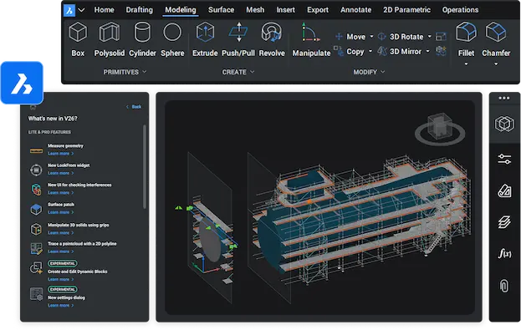This screenshot has height=330, width=521.
Task: Apply the Fillet tool
Action: pyautogui.click(x=466, y=39)
